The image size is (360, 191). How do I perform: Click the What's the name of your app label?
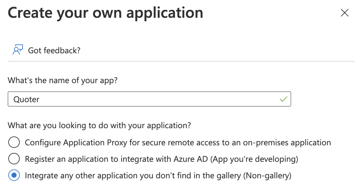point(62,81)
